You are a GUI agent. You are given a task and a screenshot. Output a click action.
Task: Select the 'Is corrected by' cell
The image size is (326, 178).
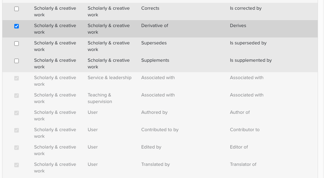coord(246,8)
